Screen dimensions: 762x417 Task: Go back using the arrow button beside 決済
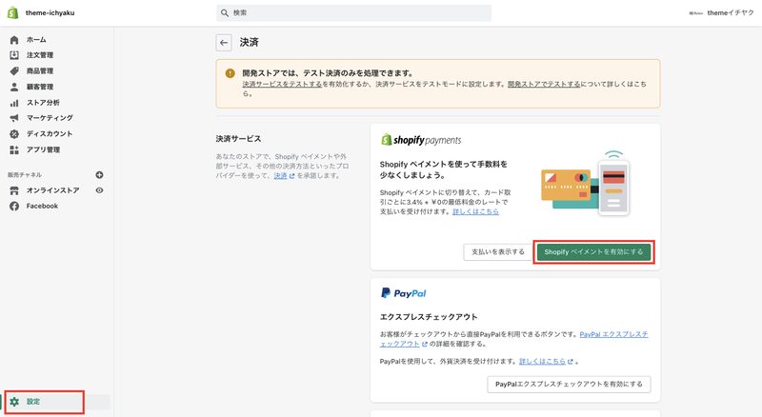224,43
